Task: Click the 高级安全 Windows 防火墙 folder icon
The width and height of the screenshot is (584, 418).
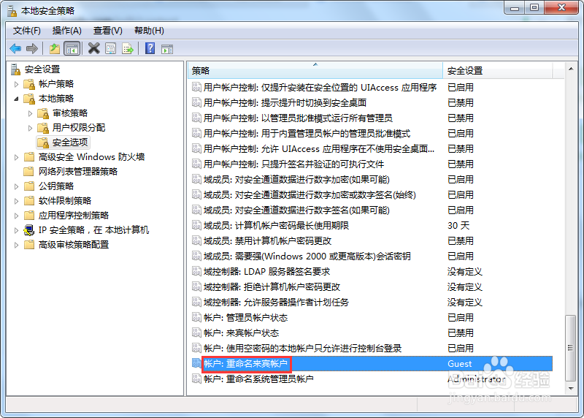Action: [x=29, y=157]
